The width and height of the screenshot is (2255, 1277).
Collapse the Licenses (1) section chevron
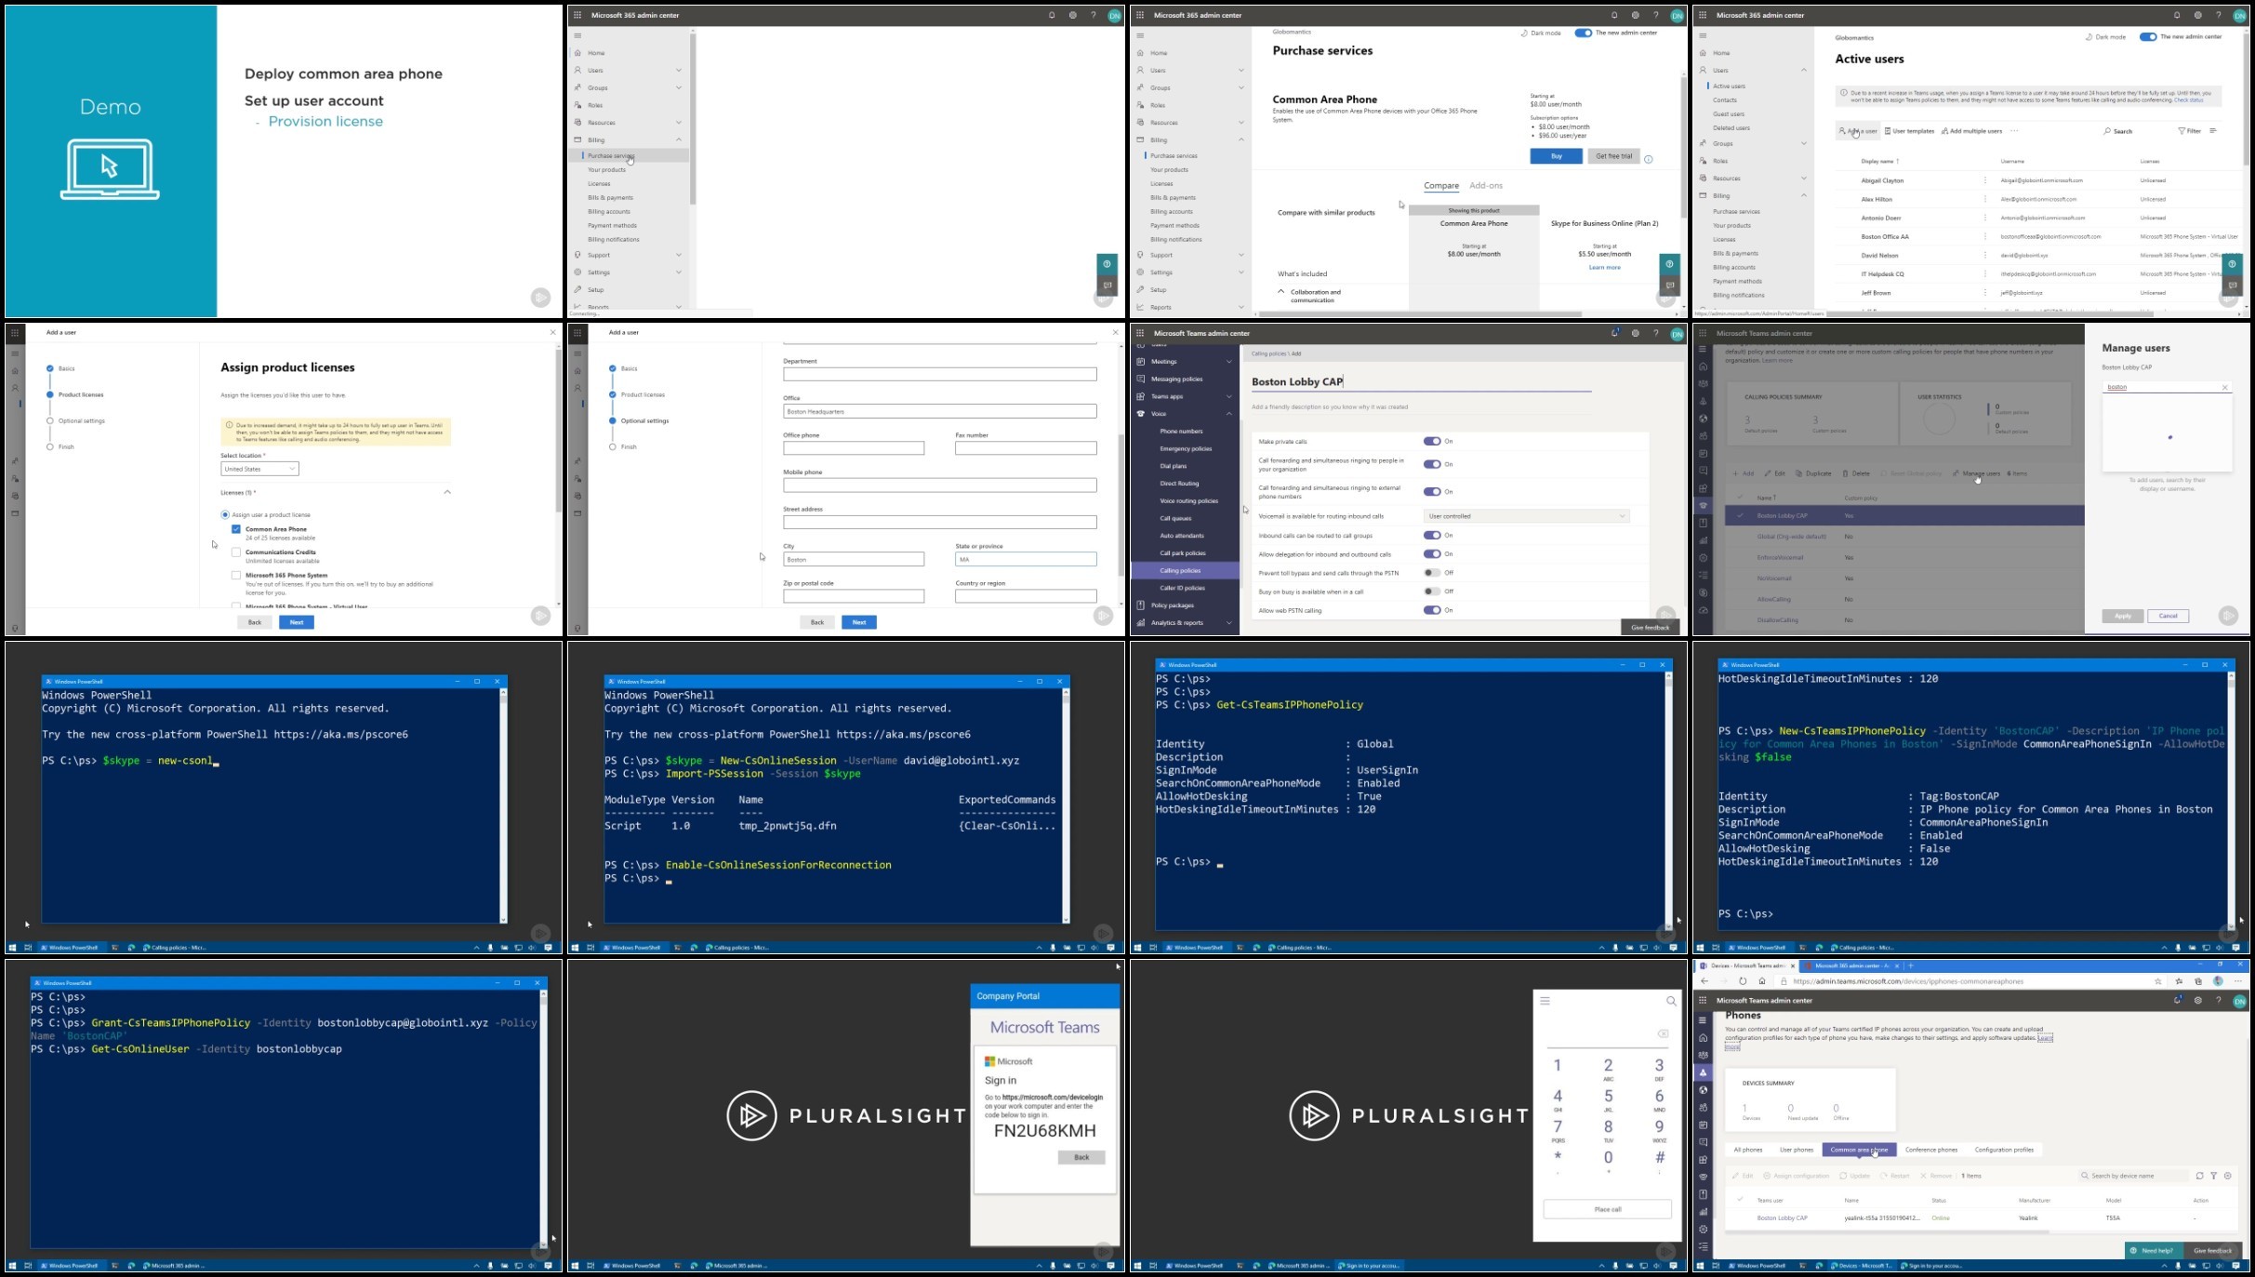coord(447,492)
